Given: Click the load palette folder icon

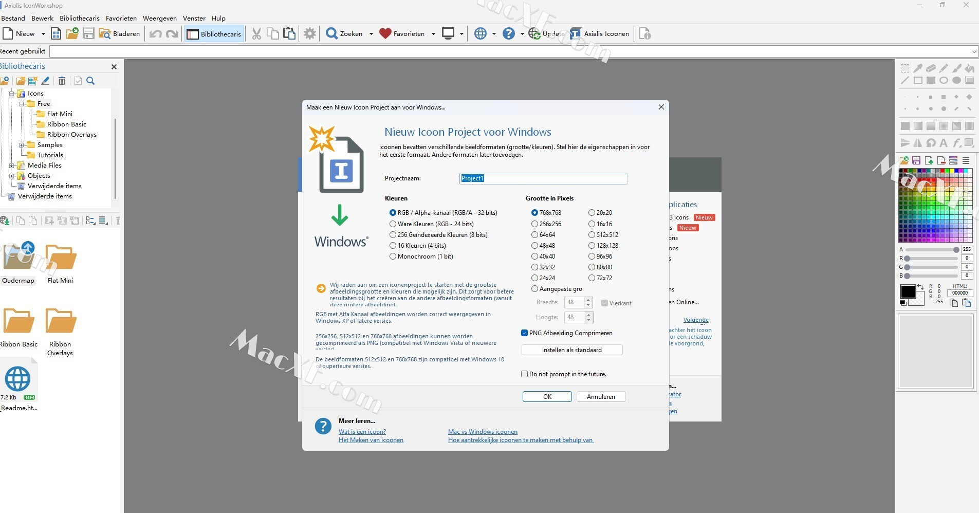Looking at the screenshot, I should click(x=904, y=160).
